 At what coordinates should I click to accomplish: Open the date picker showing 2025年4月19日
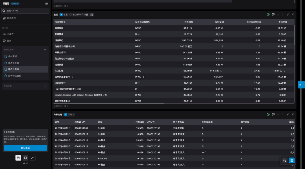(82, 15)
